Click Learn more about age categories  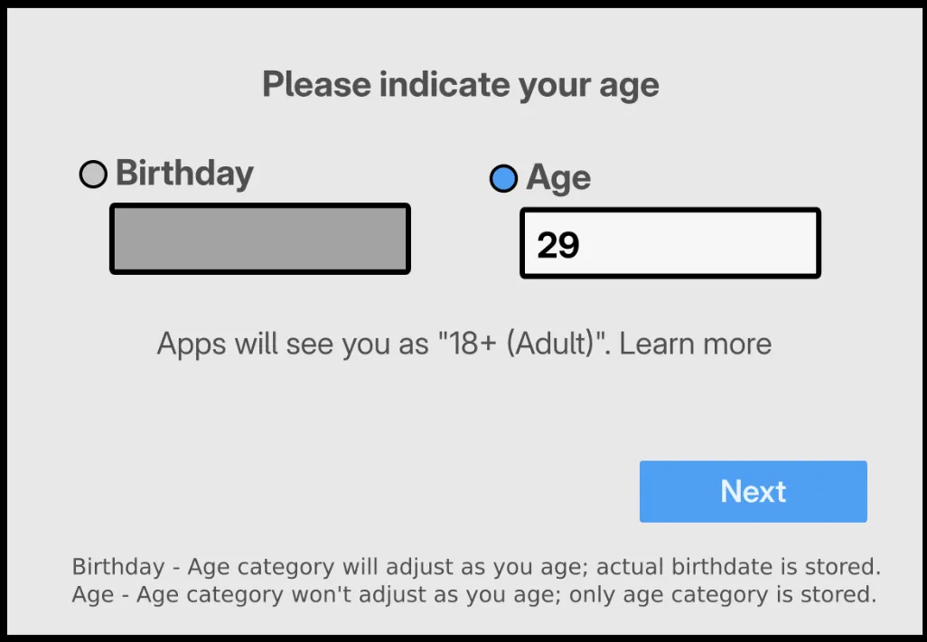tap(696, 344)
